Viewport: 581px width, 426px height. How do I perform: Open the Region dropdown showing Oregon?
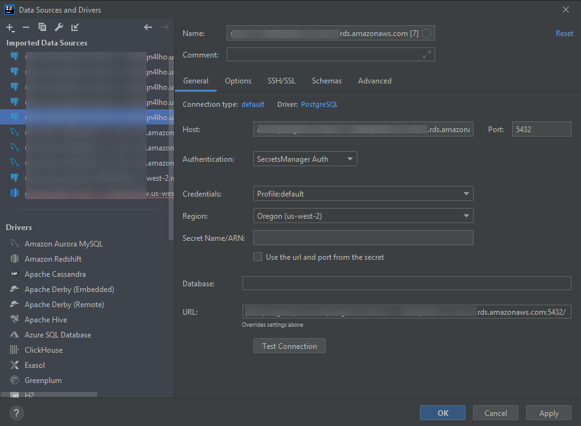click(x=363, y=216)
